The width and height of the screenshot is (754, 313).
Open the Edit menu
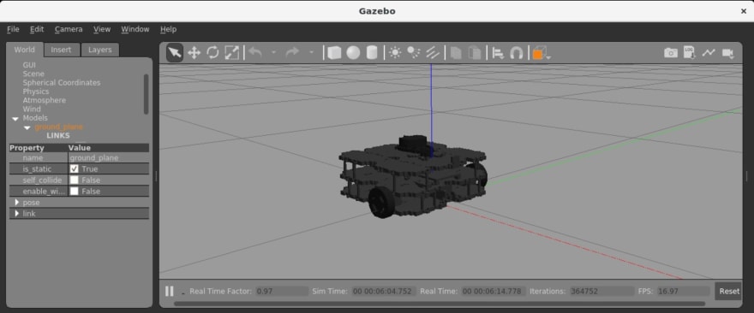tap(37, 29)
